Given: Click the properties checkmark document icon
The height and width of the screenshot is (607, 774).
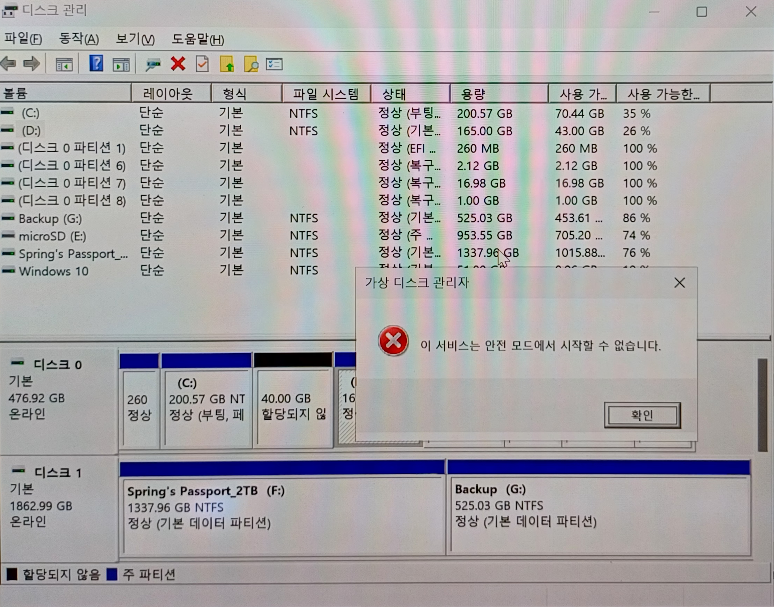Looking at the screenshot, I should (x=202, y=64).
